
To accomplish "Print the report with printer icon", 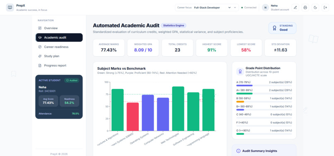I will (x=305, y=7).
